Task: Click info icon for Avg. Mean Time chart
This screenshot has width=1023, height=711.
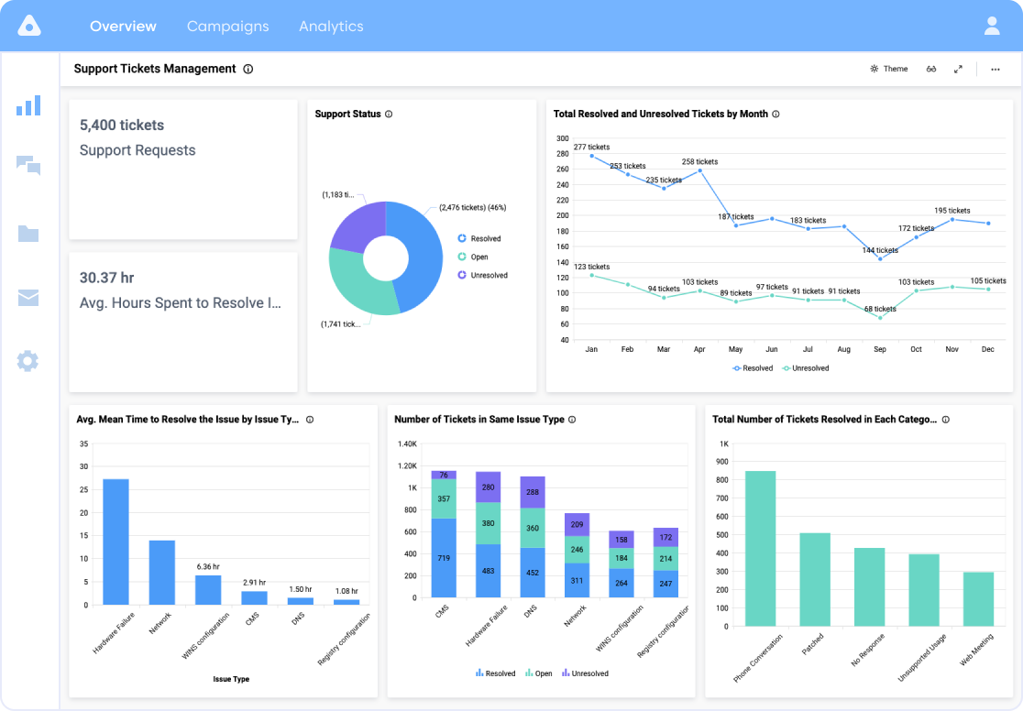Action: 310,420
